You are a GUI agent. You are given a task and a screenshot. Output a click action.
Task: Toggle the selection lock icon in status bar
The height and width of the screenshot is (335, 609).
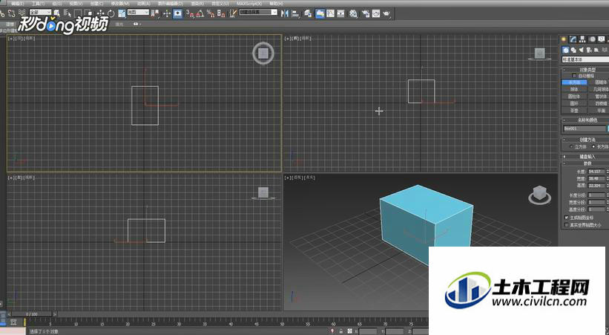341,331
